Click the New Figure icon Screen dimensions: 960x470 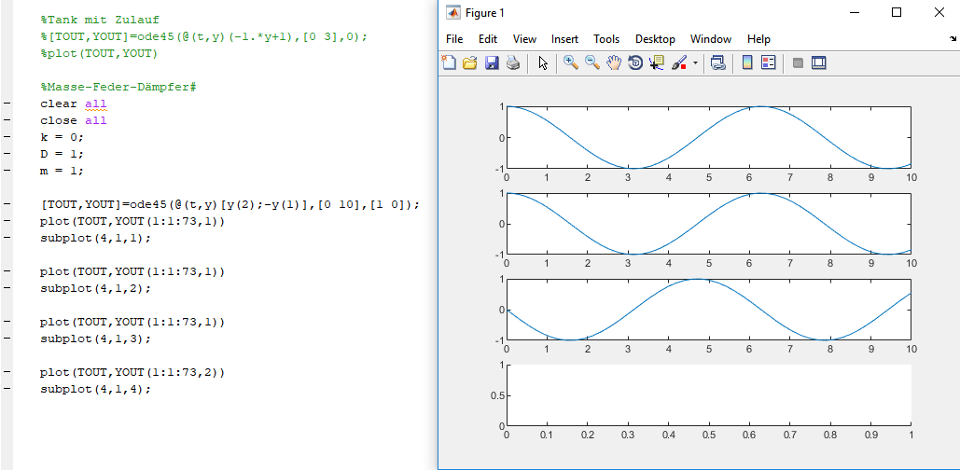(x=449, y=63)
